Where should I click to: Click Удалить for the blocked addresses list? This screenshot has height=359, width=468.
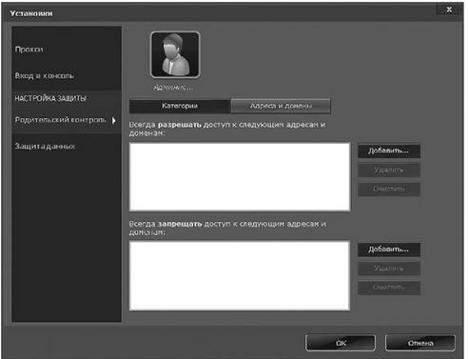pos(389,269)
